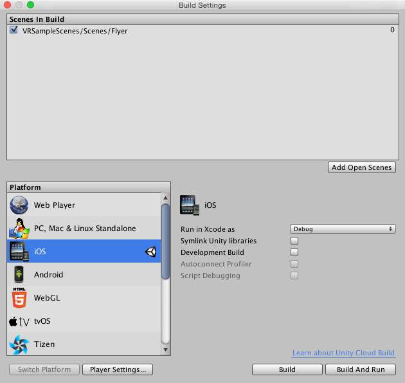Select the Tizen platform label

(44, 344)
